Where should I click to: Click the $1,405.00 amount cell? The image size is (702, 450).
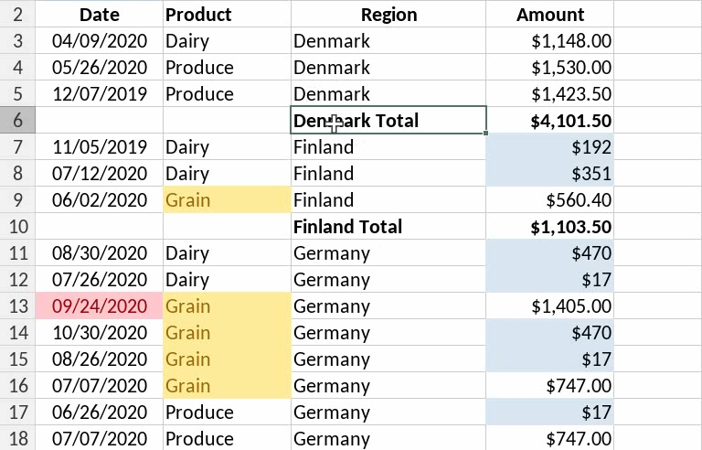tap(549, 306)
